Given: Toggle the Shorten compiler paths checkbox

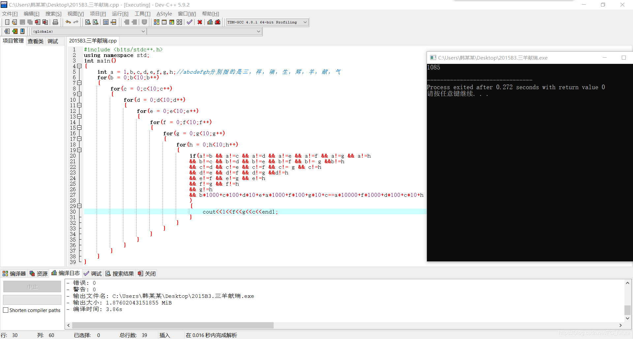Looking at the screenshot, I should (6, 310).
